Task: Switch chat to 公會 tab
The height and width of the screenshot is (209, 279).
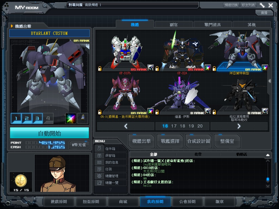Action: (x=198, y=154)
